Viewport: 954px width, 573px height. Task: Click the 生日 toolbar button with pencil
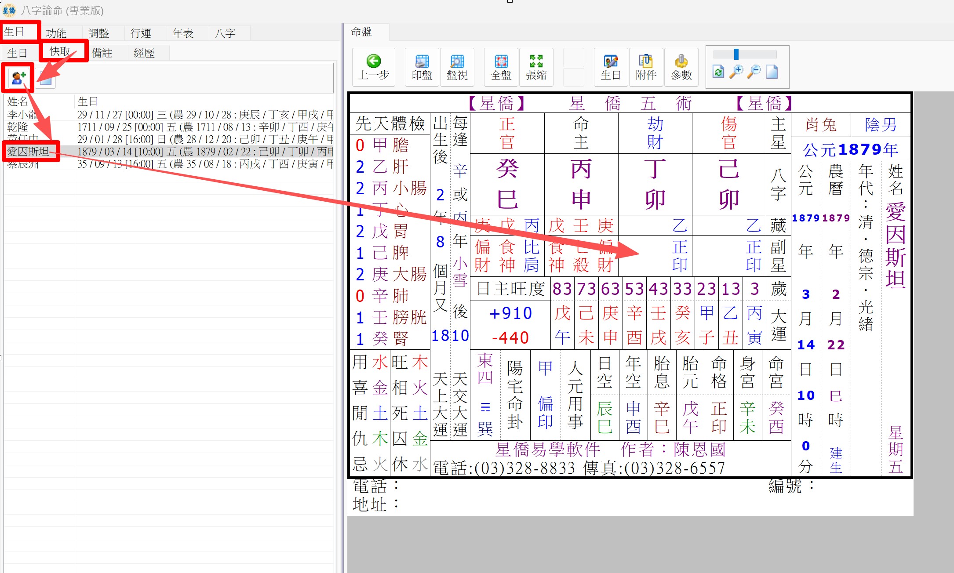click(x=611, y=67)
